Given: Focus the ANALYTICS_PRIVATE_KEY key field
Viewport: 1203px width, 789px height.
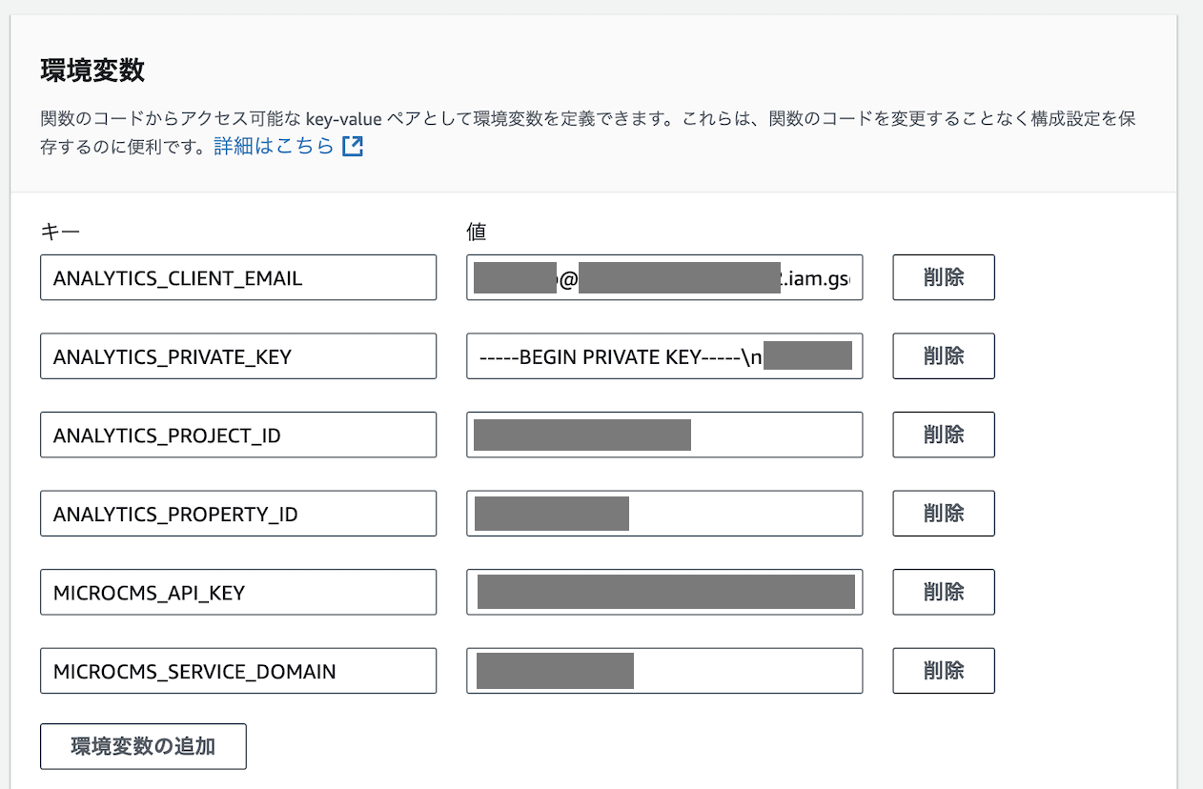Looking at the screenshot, I should 238,356.
